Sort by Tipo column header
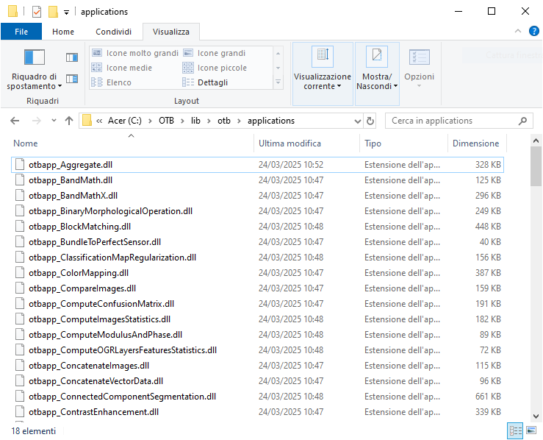The width and height of the screenshot is (543, 440). pos(404,143)
